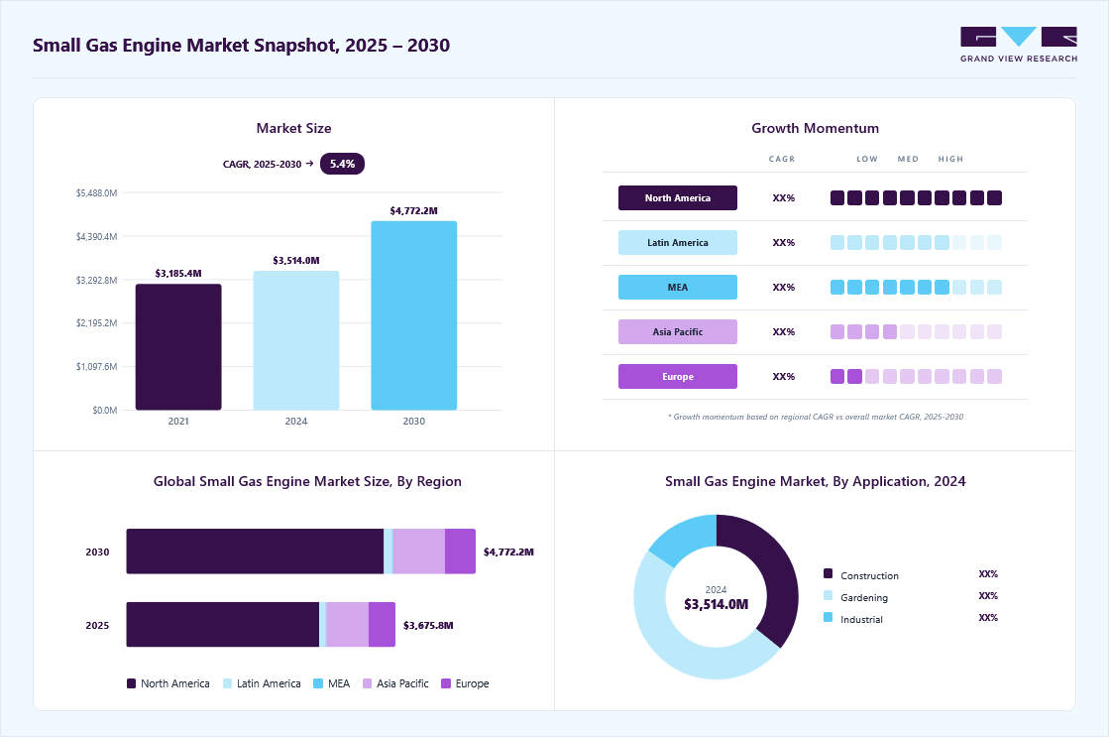This screenshot has width=1110, height=737.
Task: Click the MEA legend swatch
Action: tap(318, 683)
